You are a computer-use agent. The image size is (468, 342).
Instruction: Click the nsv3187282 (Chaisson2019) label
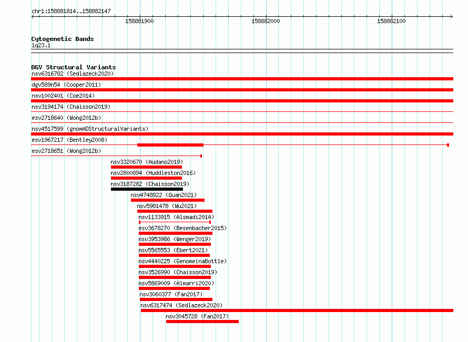[x=150, y=184]
